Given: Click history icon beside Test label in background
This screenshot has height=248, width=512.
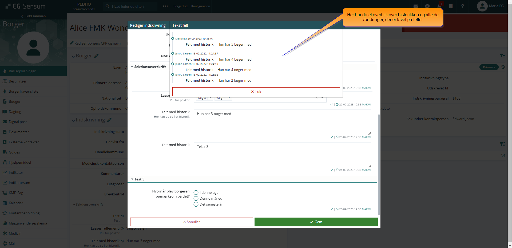Looking at the screenshot, I should coord(122,216).
